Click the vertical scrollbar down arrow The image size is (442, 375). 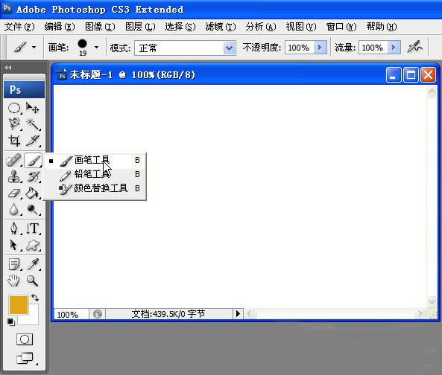[x=432, y=301]
